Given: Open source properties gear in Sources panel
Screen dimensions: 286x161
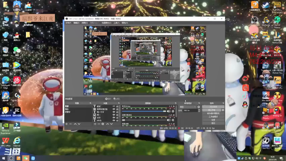Looking at the screenshot, I should click(x=103, y=124).
